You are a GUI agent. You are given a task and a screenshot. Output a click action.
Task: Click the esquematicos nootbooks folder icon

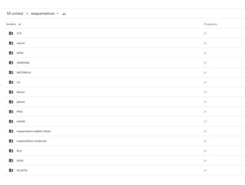(x=11, y=141)
